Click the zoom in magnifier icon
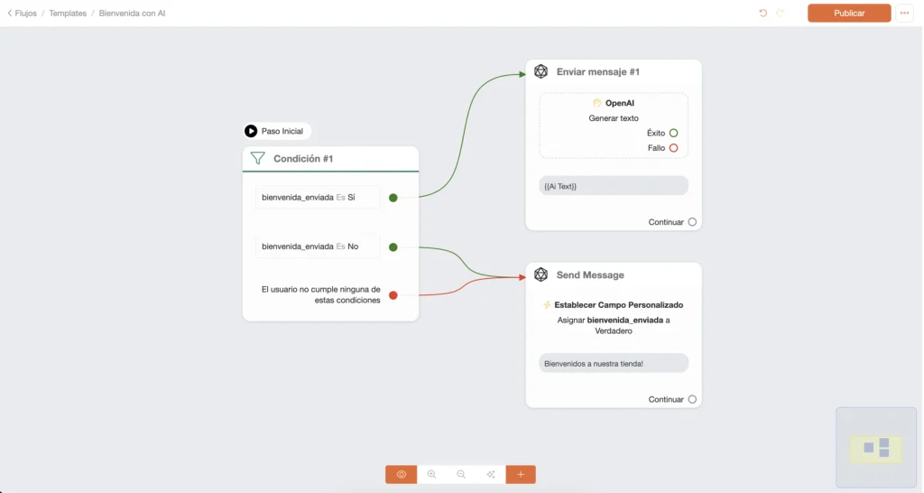924x493 pixels. click(x=432, y=474)
